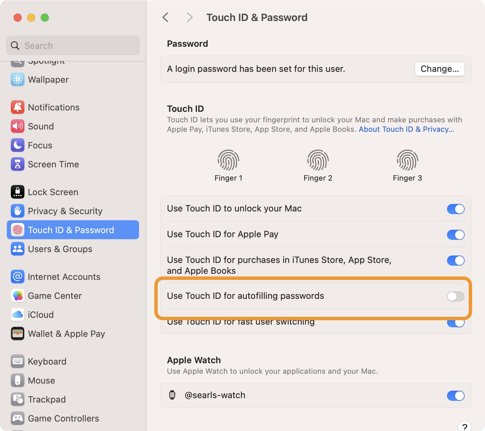Turn off Touch ID for Apple Pay
Screen dimensions: 485x431
point(455,235)
